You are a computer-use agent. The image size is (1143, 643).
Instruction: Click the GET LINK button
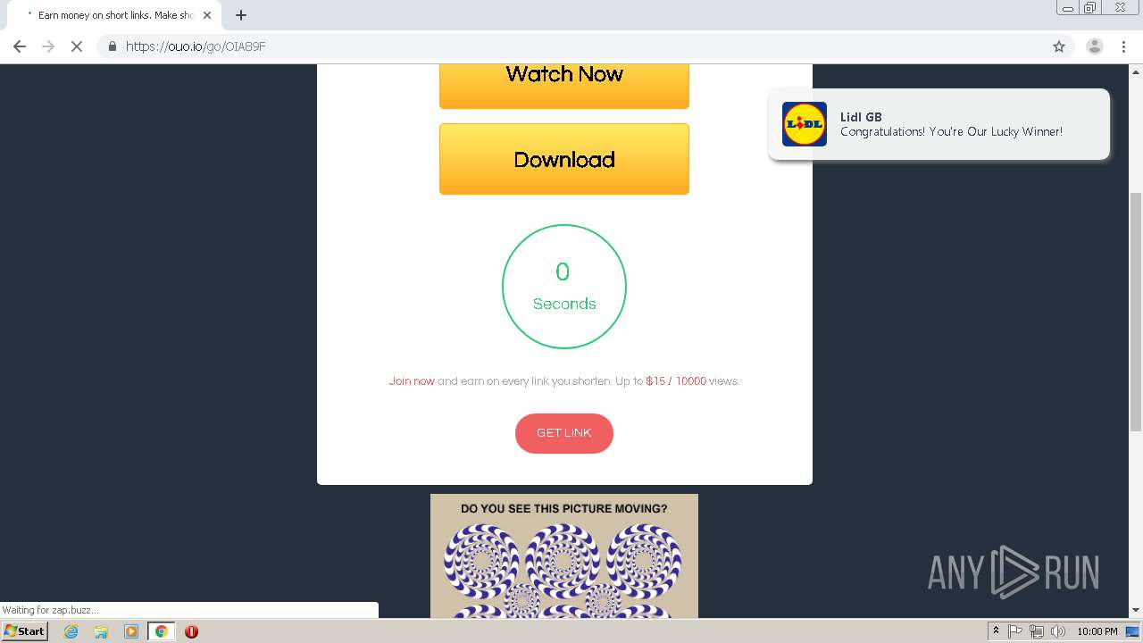pos(564,433)
